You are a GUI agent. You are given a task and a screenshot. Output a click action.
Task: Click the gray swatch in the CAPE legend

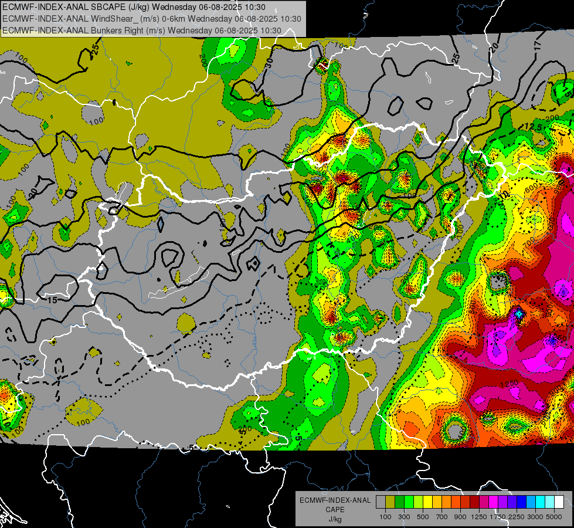coord(381,502)
